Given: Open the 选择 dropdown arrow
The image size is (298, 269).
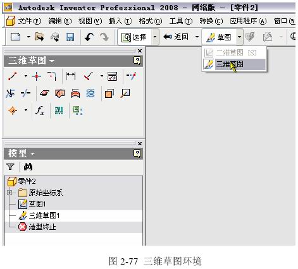Looking at the screenshot, I should click(155, 37).
